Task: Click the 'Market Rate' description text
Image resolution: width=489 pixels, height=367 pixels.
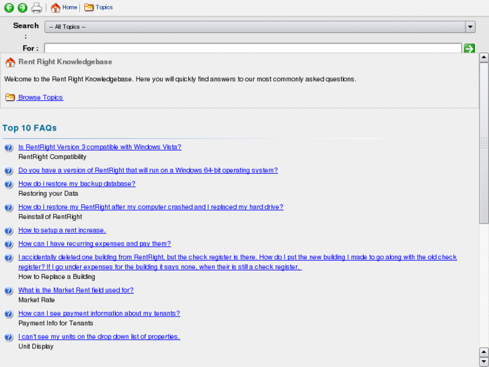Action: coord(36,300)
